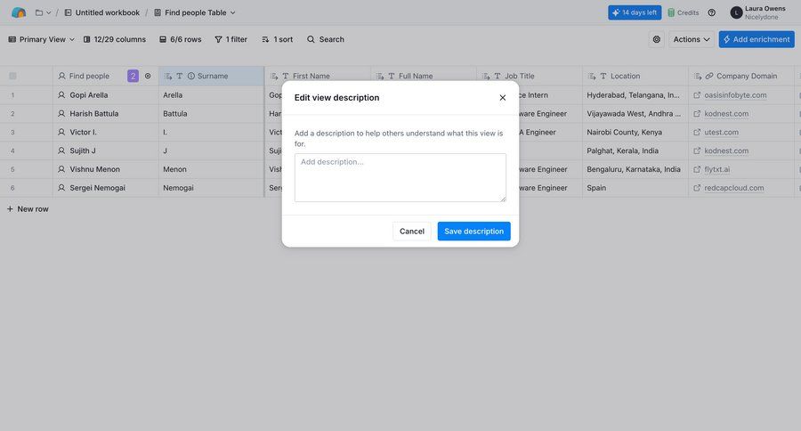
Task: Open kodnest.com link in Sujith J's row
Action: click(x=726, y=150)
